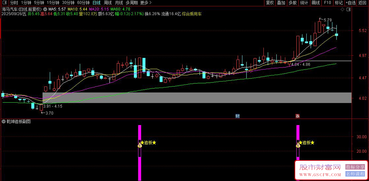Add stock with +自选 button
The height and width of the screenshot is (181, 369).
click(x=351, y=3)
